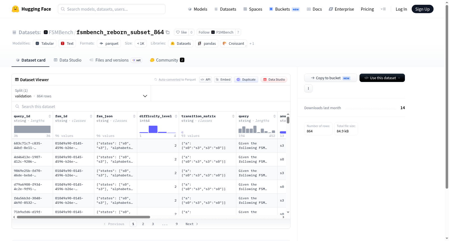Open the three-dot options menu
449x241 pixels.
(x=308, y=88)
